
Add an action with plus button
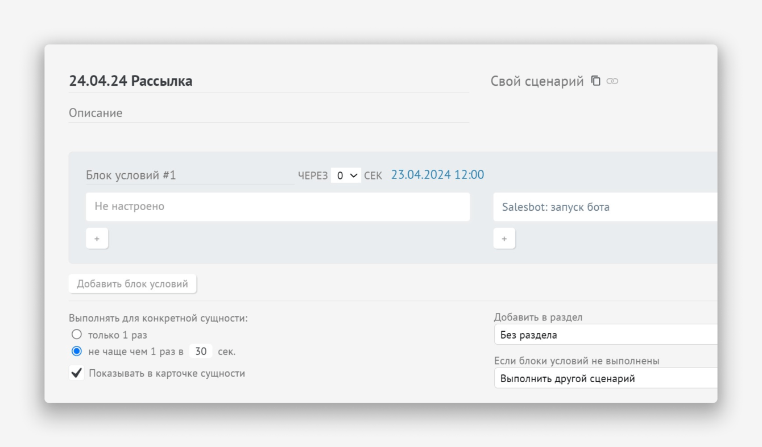point(504,239)
